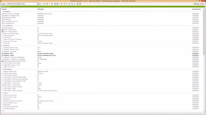
Task: Click gear icon beside Antialiasing - Setting
Action: (3, 55)
